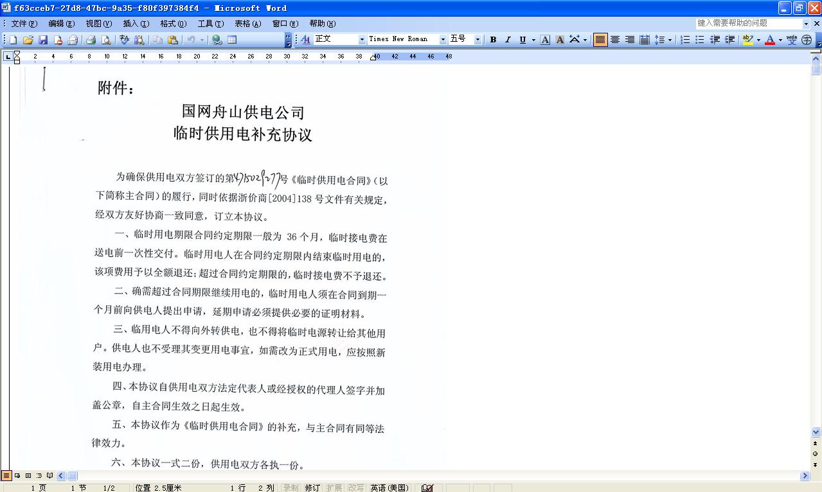Apply the yellow highlight color
Screen dimensions: 822x492
tap(747, 40)
